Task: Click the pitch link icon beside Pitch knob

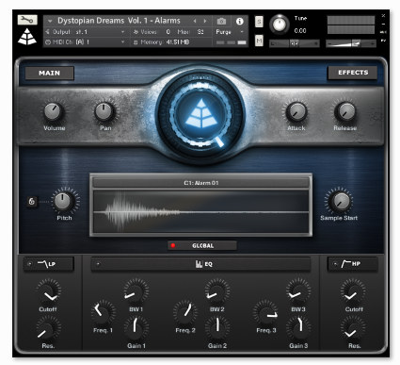Action: (32, 202)
